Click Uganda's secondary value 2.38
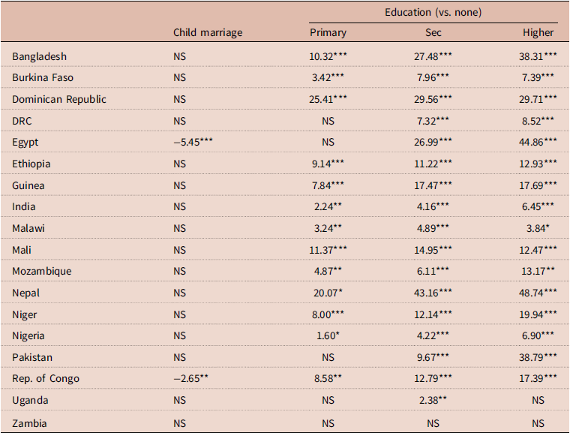 point(433,400)
